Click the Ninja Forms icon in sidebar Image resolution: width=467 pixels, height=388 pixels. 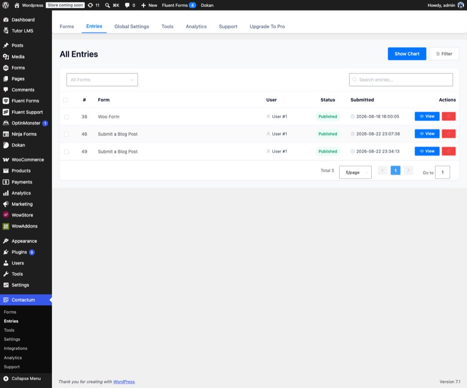(x=6, y=134)
